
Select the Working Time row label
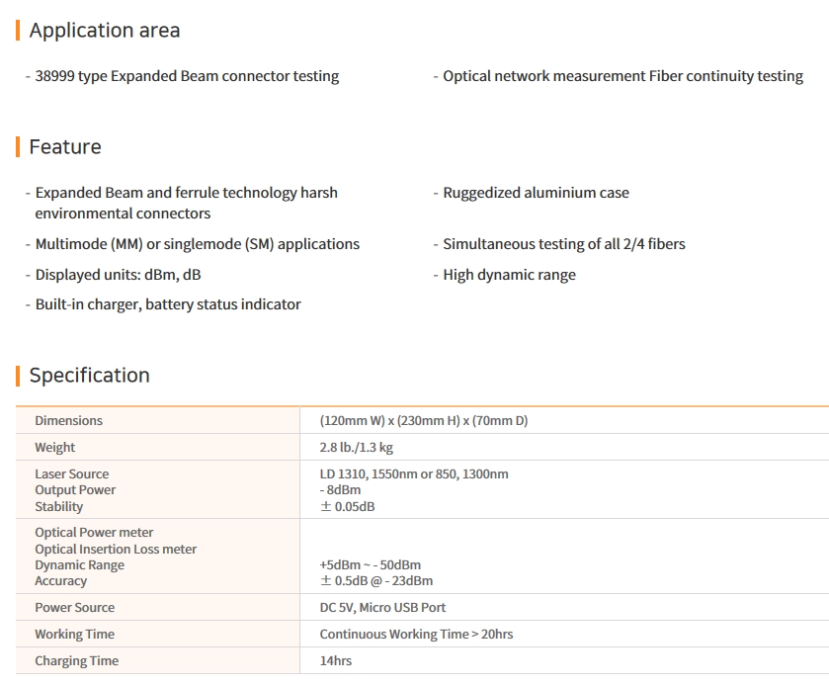click(x=74, y=635)
